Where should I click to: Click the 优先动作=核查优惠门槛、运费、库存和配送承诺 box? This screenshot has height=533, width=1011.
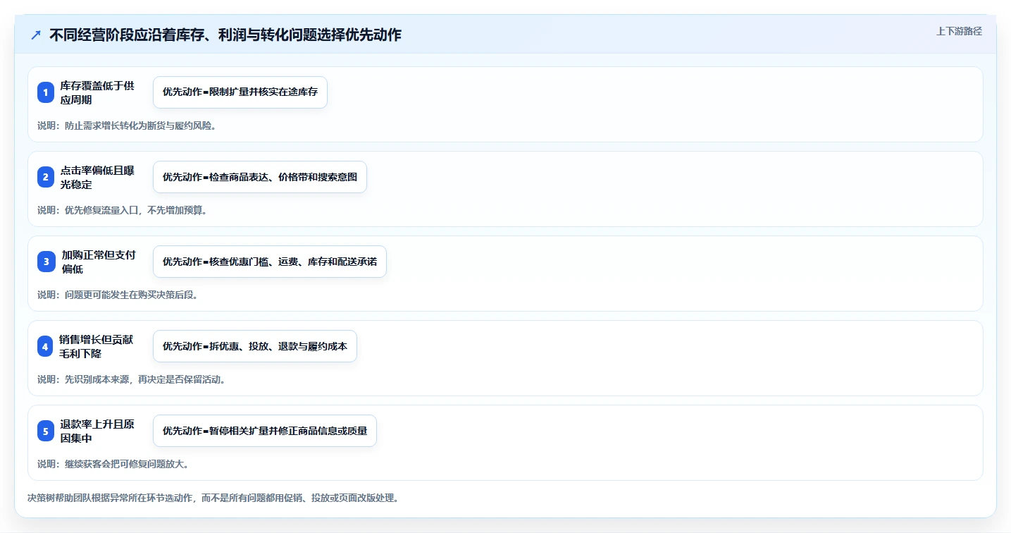coord(270,262)
